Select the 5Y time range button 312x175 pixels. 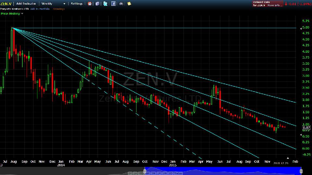[x=130, y=173]
